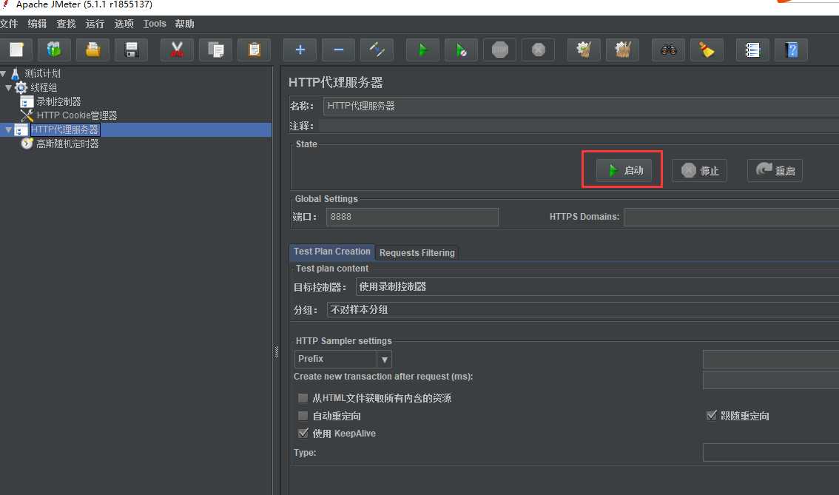The height and width of the screenshot is (495, 839).
Task: Click the Open file toolbar icon
Action: coord(92,50)
